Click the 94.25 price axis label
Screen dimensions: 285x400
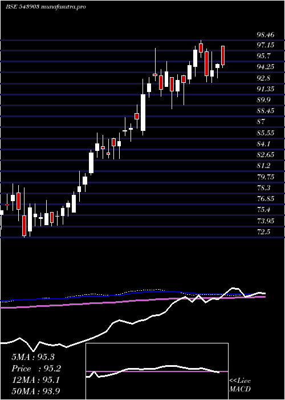[266, 67]
